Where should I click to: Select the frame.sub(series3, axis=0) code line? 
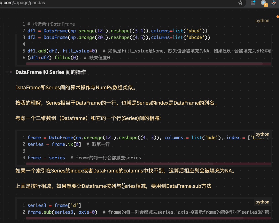(x=63, y=212)
